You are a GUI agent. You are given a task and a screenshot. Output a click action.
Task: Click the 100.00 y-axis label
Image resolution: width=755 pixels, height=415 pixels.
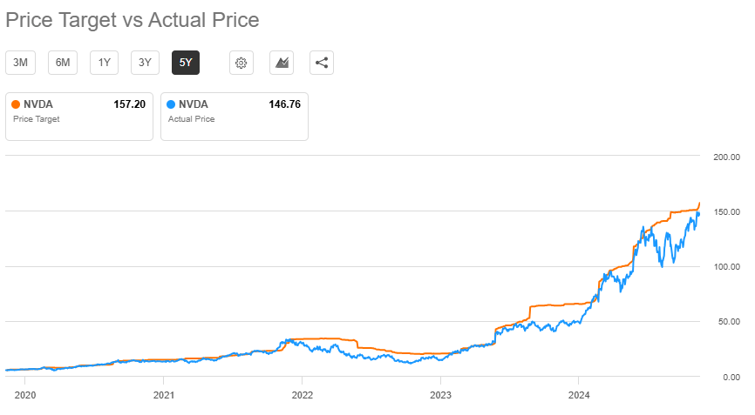click(x=725, y=267)
